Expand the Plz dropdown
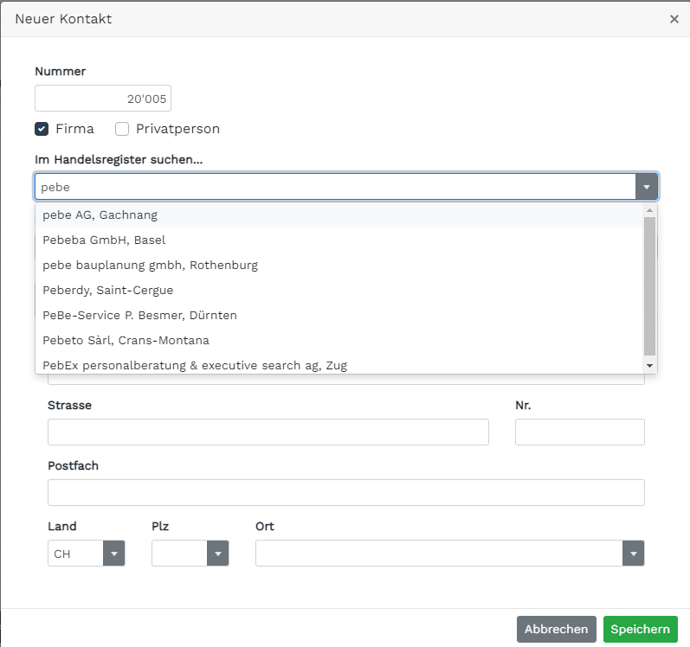 click(218, 554)
